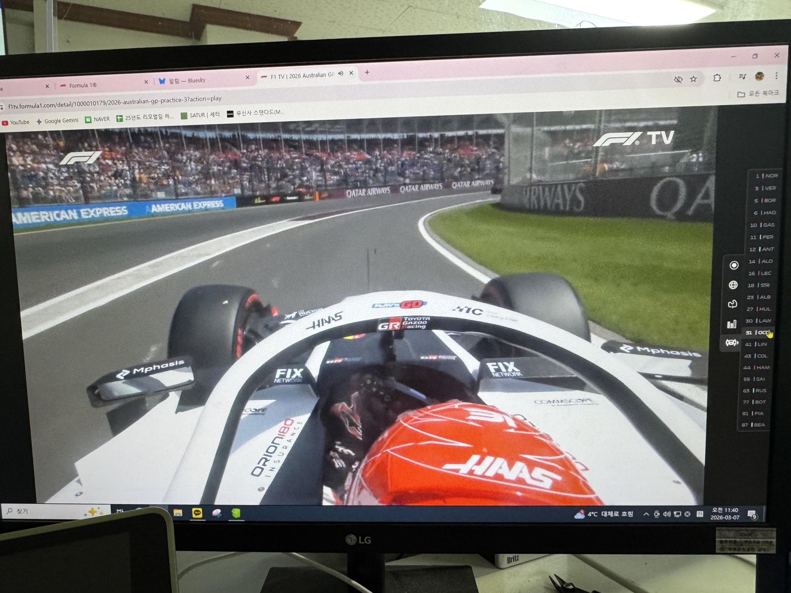Mute the F1 TV tab audio
Screen dimensions: 791x593
click(341, 74)
